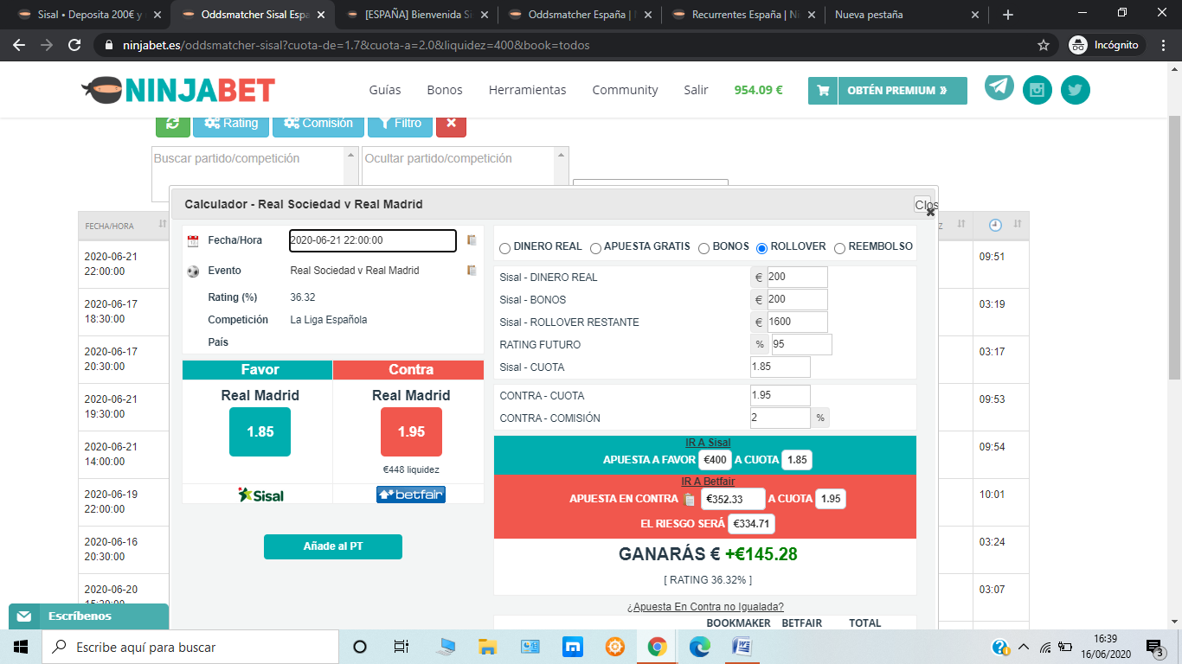Reload the page in Chrome
Screen dimensions: 1182x664
coord(74,45)
